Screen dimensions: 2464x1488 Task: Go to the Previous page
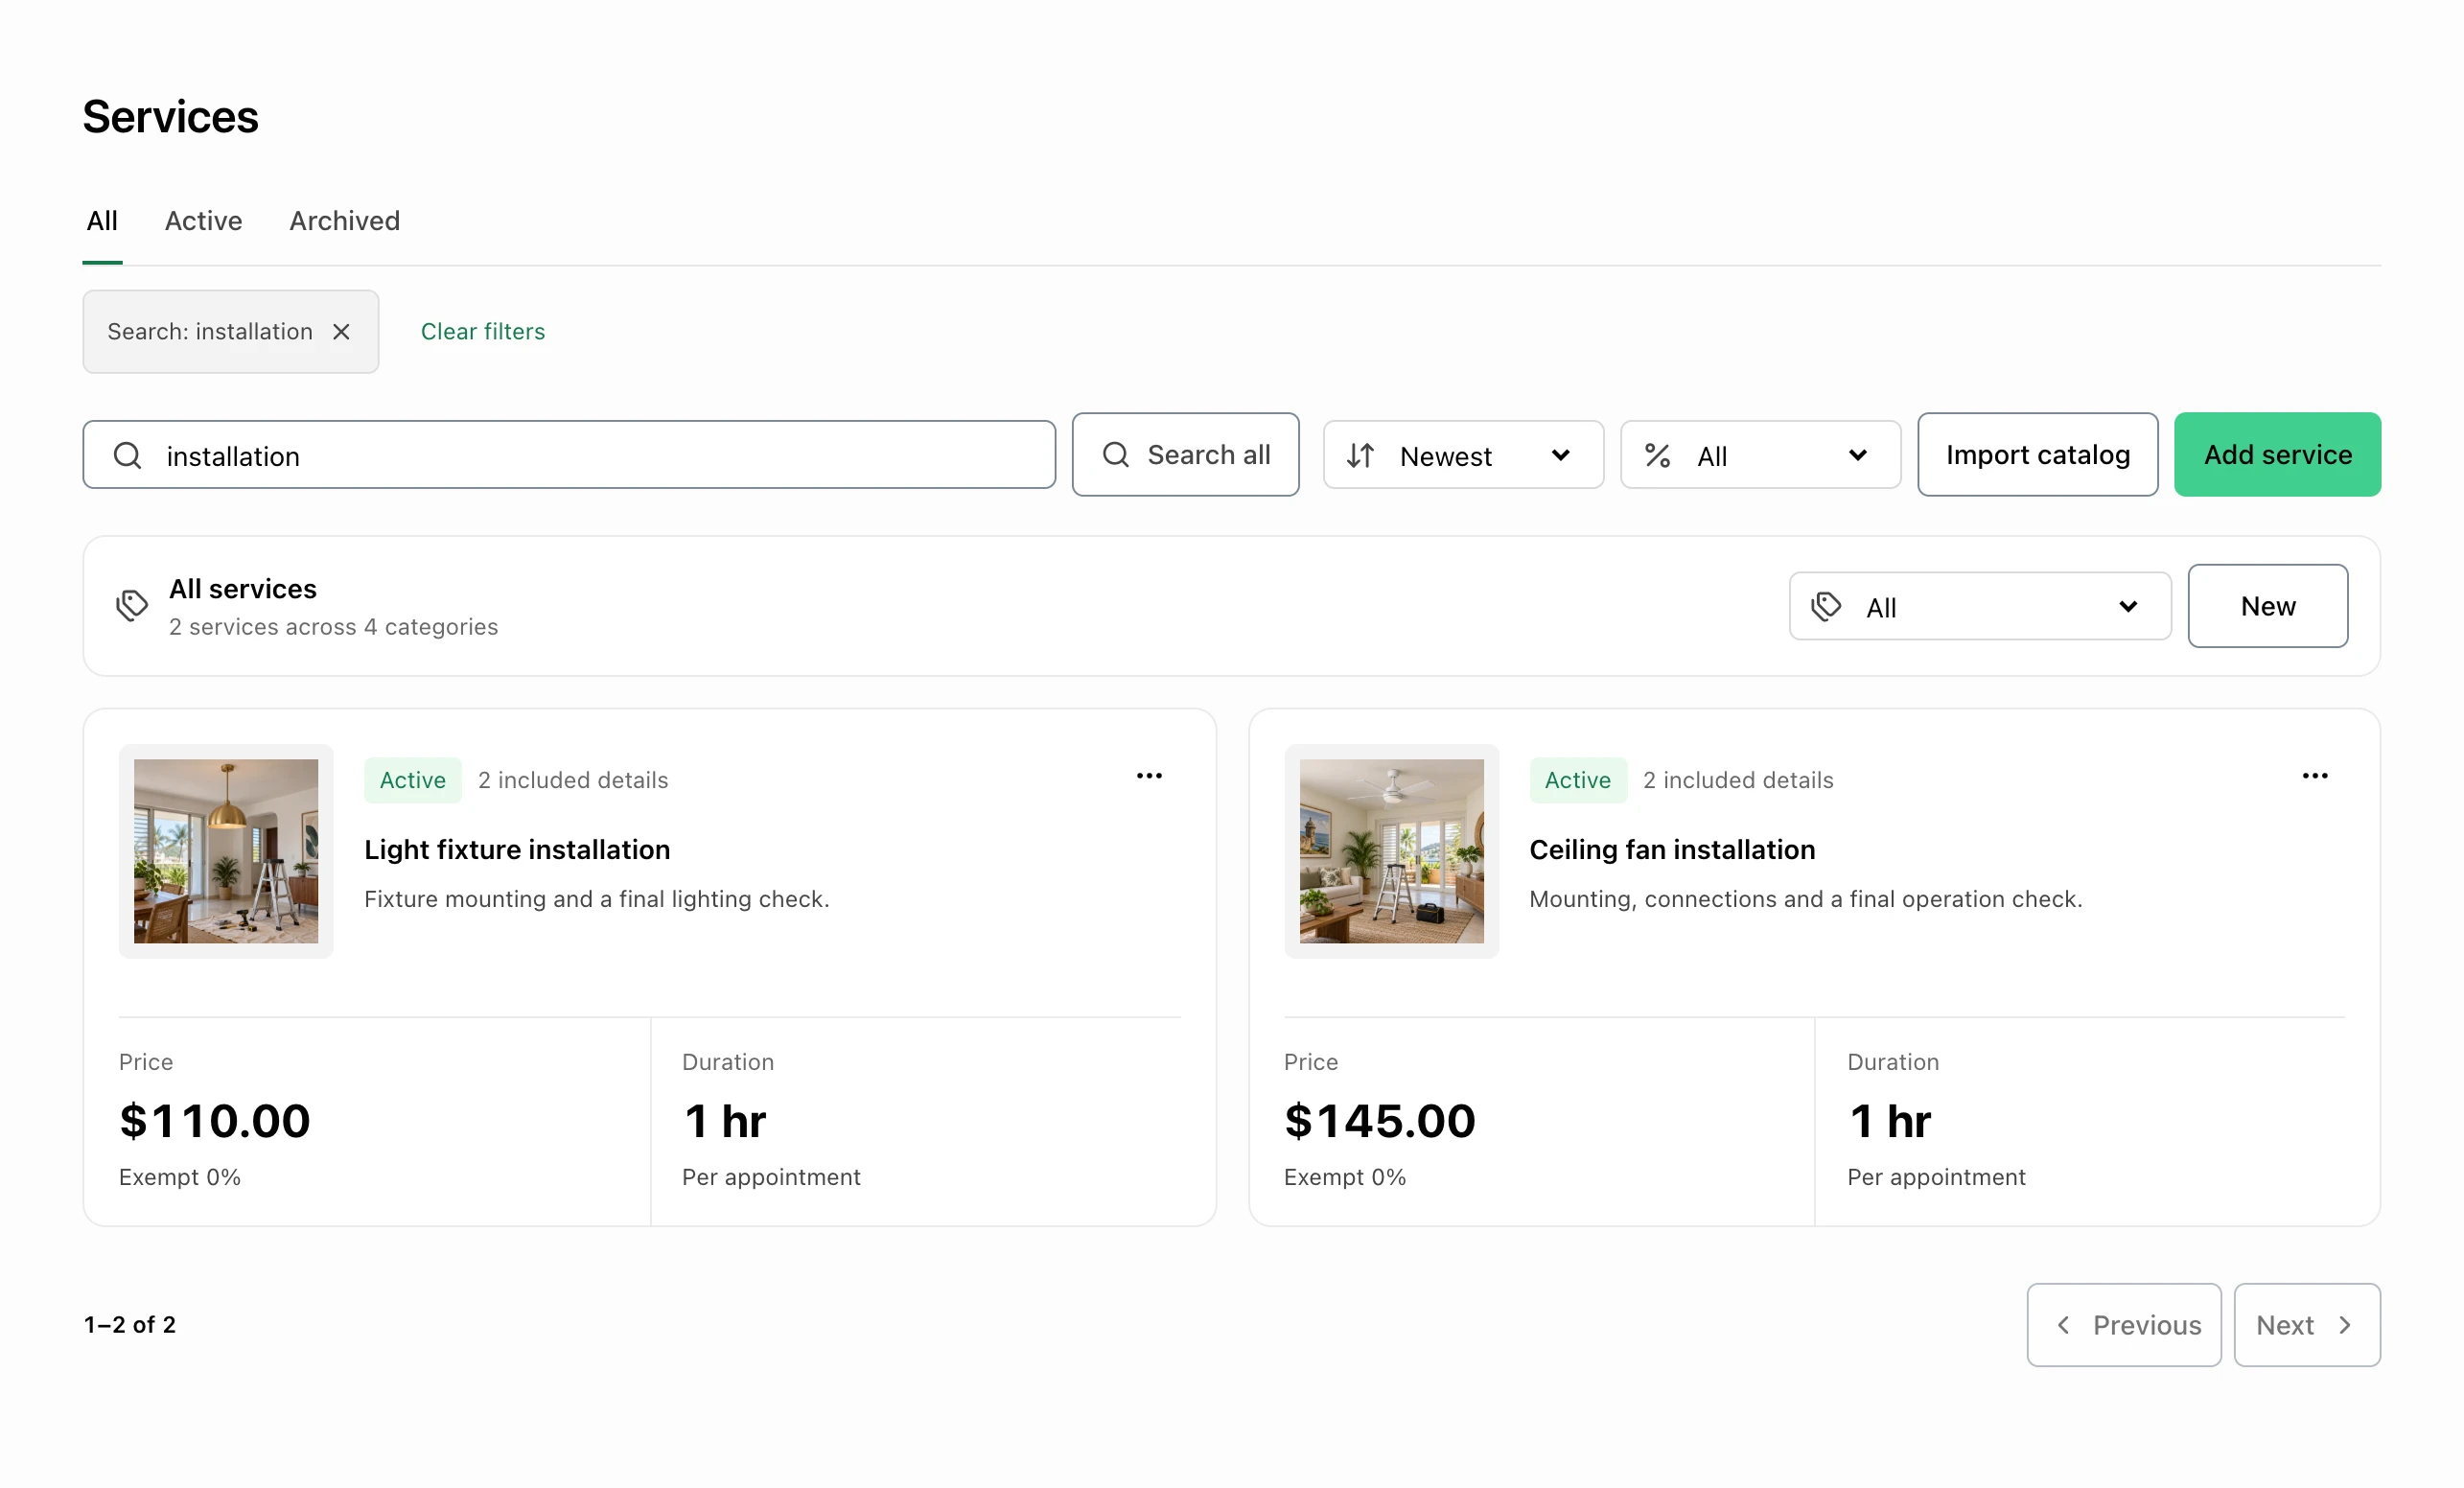[x=2124, y=1325]
